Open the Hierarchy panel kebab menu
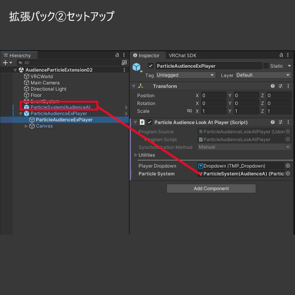This screenshot has width=295, height=295. tap(124, 55)
